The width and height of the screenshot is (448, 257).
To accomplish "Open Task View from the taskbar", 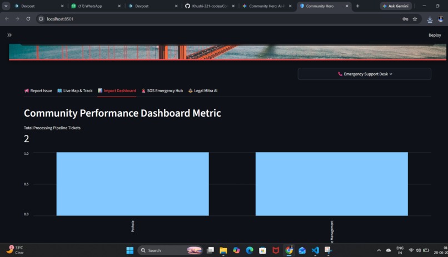I will 211,250.
